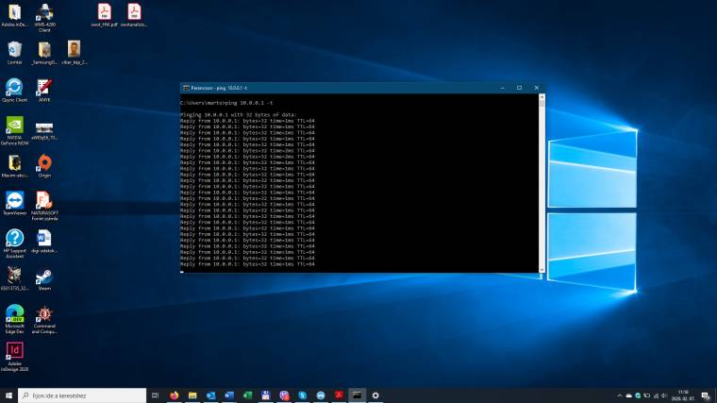Select the iVMS-4200 Client shortcut
The width and height of the screenshot is (717, 403).
44,12
